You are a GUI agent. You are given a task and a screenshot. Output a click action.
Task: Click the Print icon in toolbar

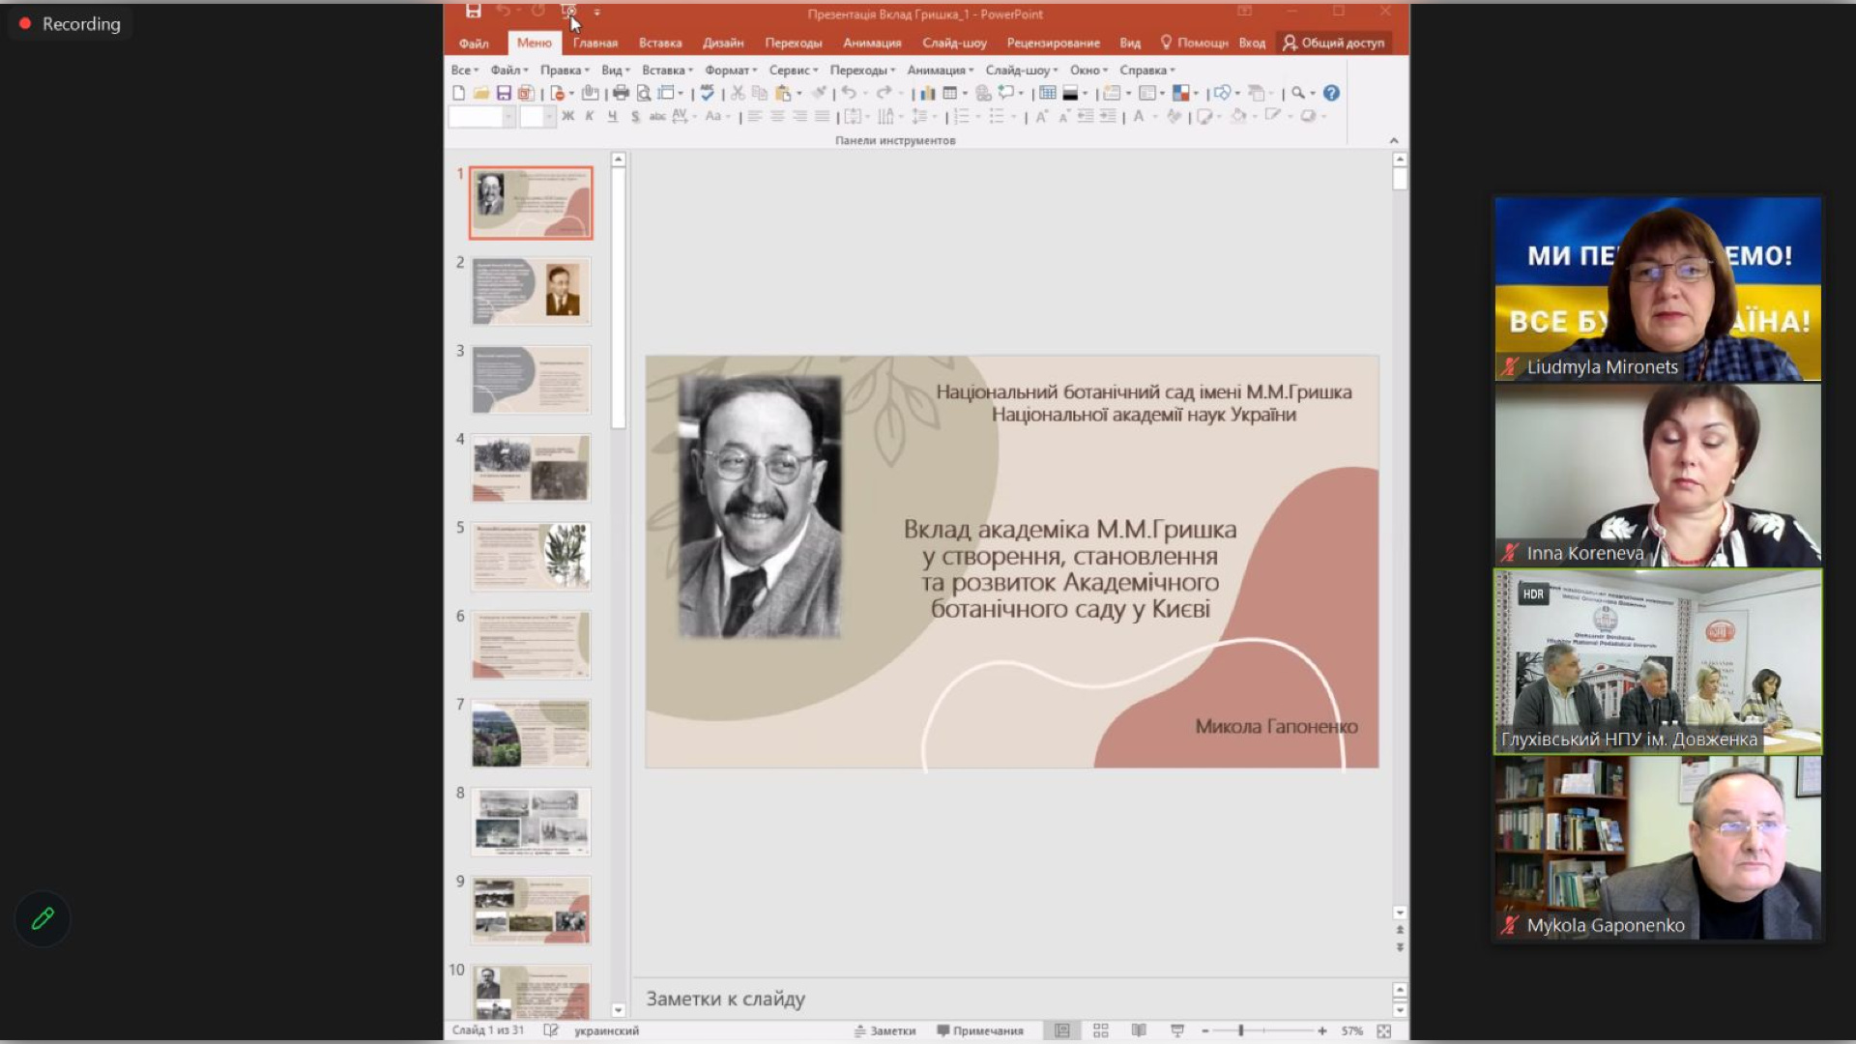click(x=621, y=94)
